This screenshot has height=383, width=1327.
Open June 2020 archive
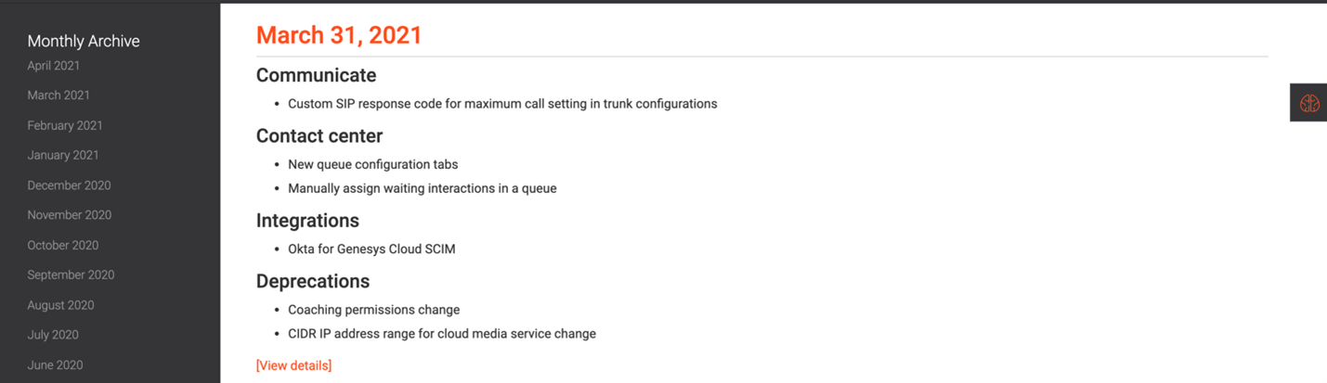pyautogui.click(x=55, y=365)
